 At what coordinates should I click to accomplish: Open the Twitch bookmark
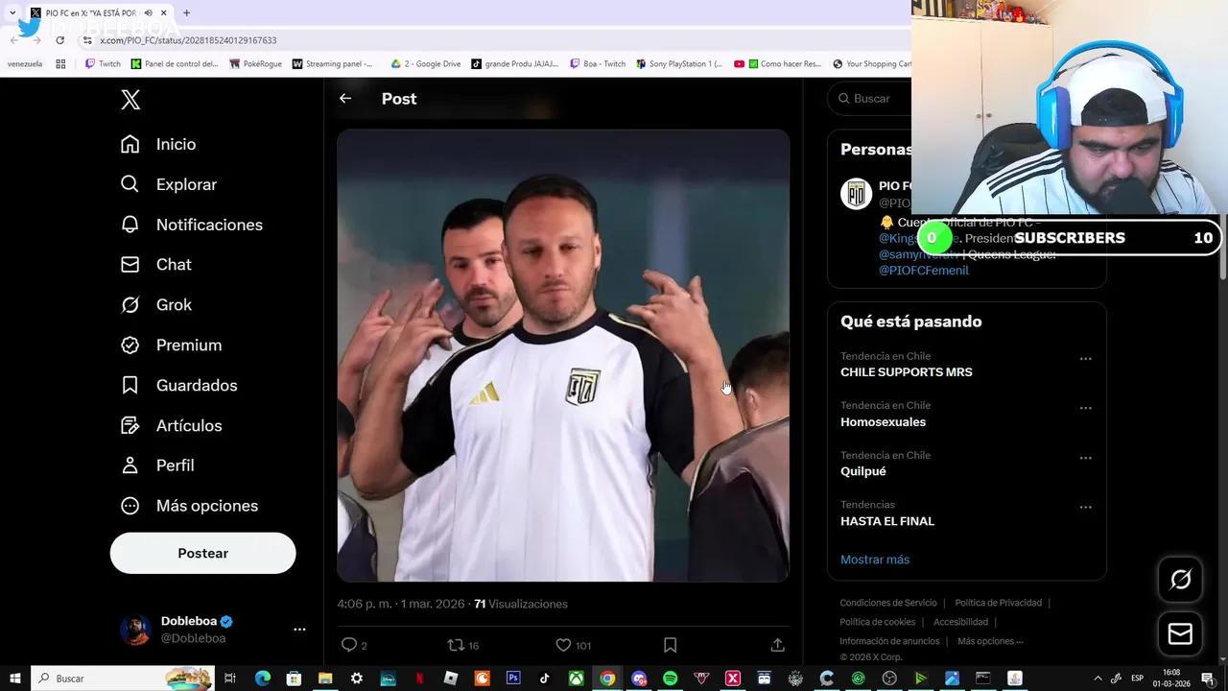103,64
